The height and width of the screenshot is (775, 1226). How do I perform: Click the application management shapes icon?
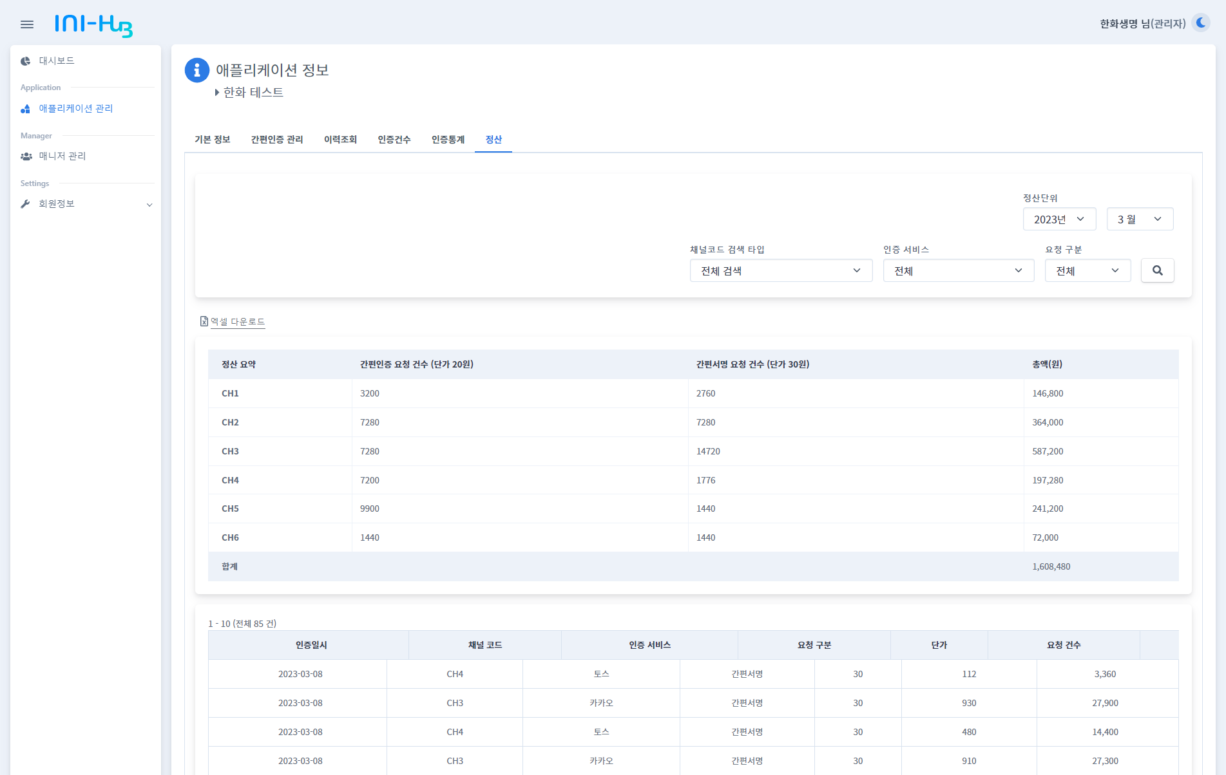[x=26, y=109]
